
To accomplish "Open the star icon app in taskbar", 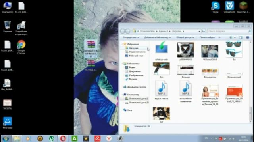I will coord(86,138).
